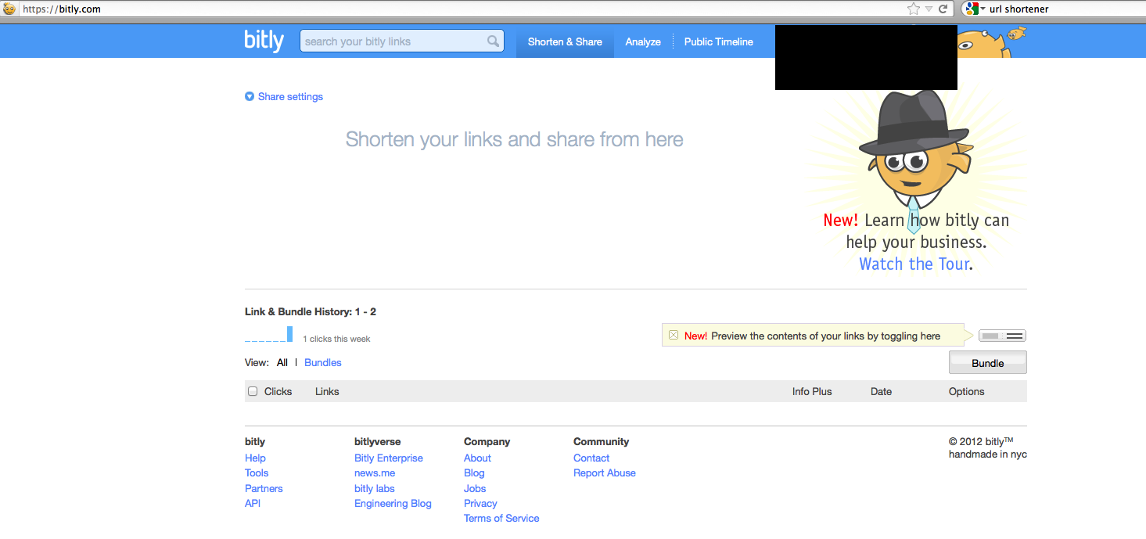The image size is (1146, 539).
Task: Click the pufferfish mascot in header
Action: click(x=992, y=42)
